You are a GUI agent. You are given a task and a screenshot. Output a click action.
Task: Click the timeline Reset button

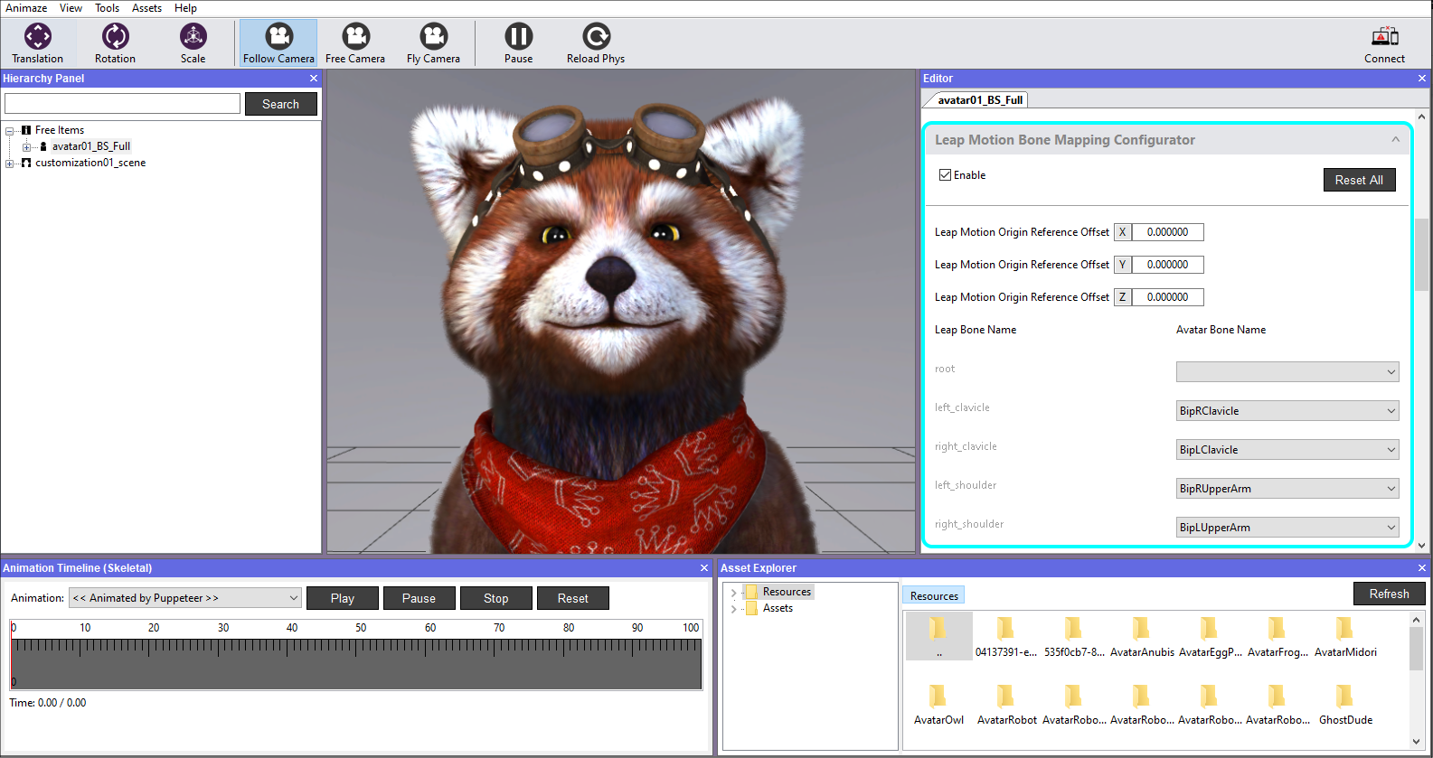pos(572,598)
